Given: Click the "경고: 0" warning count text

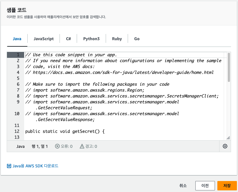Looking at the screenshot, I should pos(91,146).
